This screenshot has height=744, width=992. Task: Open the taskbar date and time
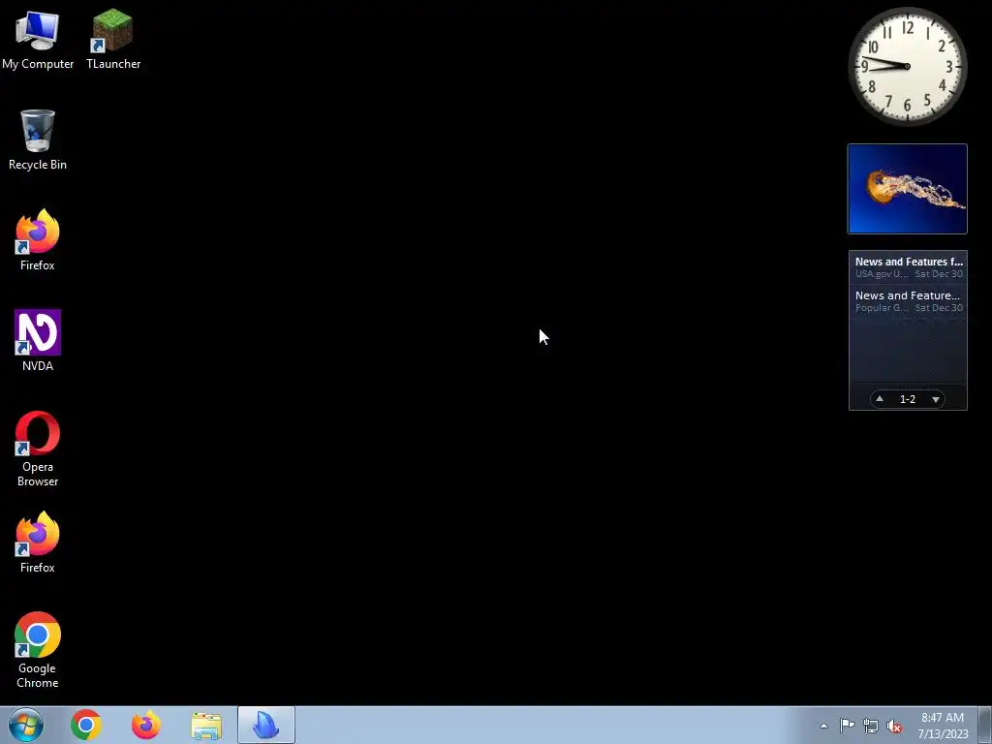point(943,726)
